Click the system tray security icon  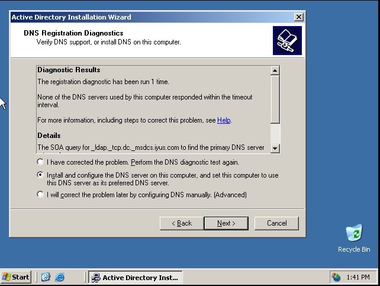coord(336,277)
